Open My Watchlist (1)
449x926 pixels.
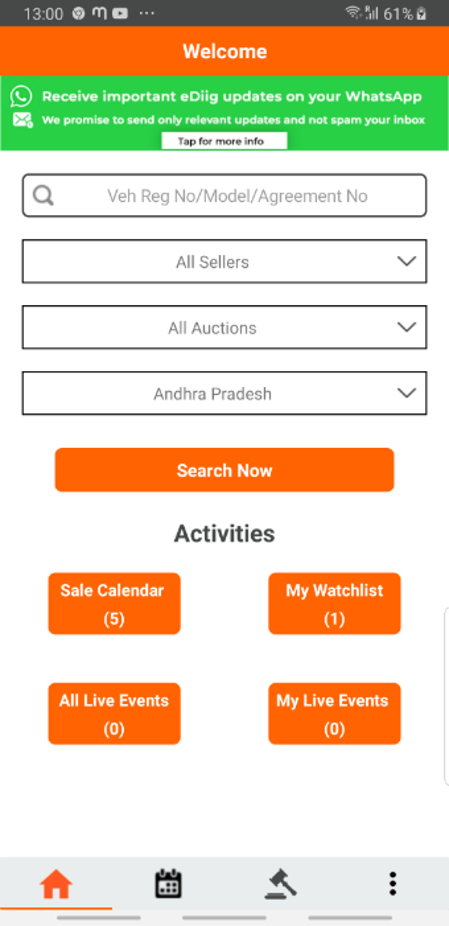[x=335, y=604]
